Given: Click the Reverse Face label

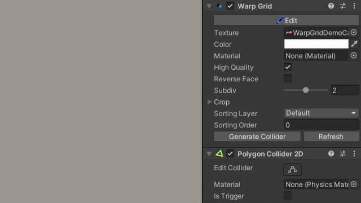Looking at the screenshot, I should tap(236, 79).
